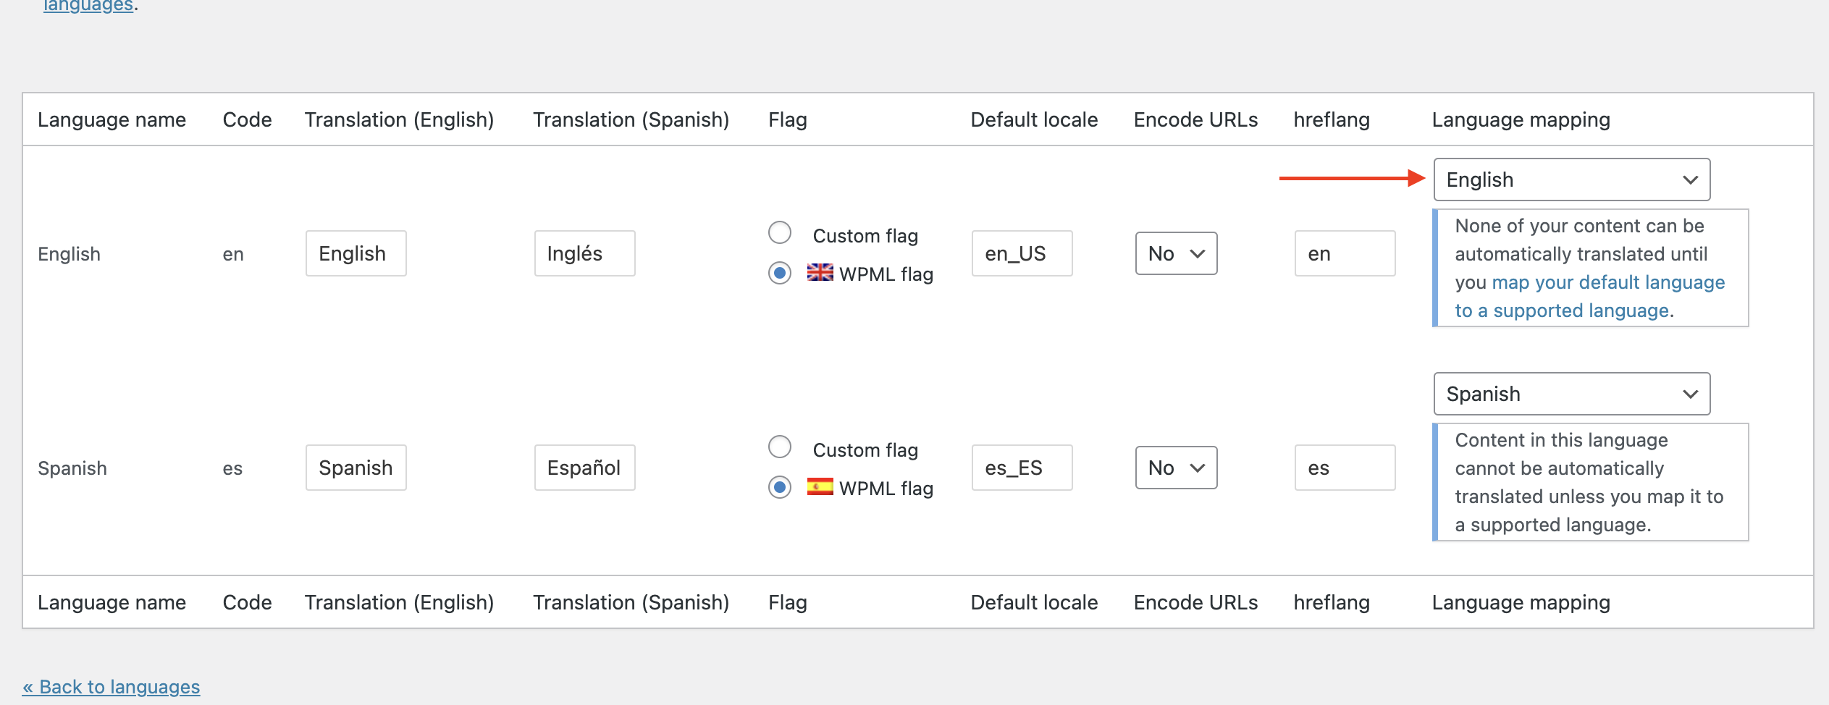Edit English translation field containing 'Spanish'
Image resolution: width=1829 pixels, height=705 pixels.
tap(356, 468)
